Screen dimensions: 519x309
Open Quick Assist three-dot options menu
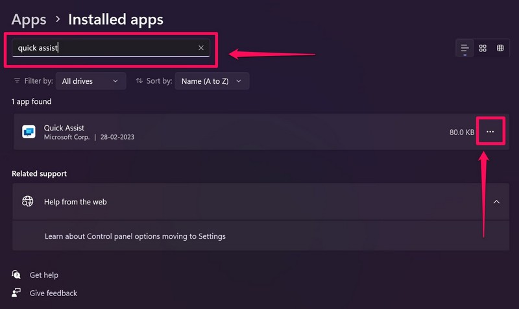(490, 132)
